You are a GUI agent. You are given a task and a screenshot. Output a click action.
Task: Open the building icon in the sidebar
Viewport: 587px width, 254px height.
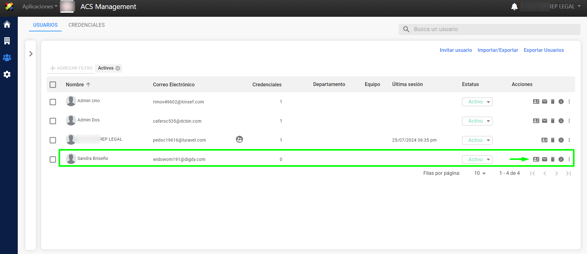(x=7, y=41)
